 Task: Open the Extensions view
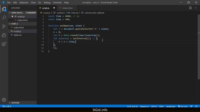tap(4, 44)
